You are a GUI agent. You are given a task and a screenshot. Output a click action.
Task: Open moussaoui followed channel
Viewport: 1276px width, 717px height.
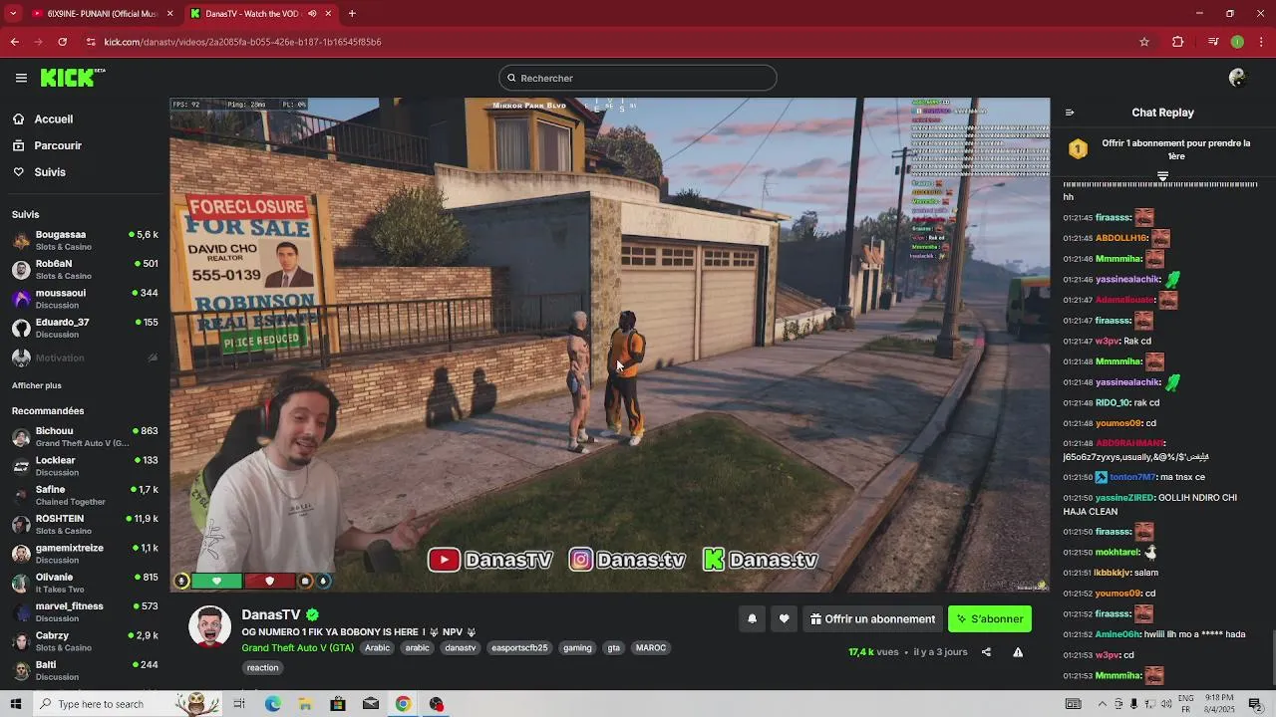point(84,299)
